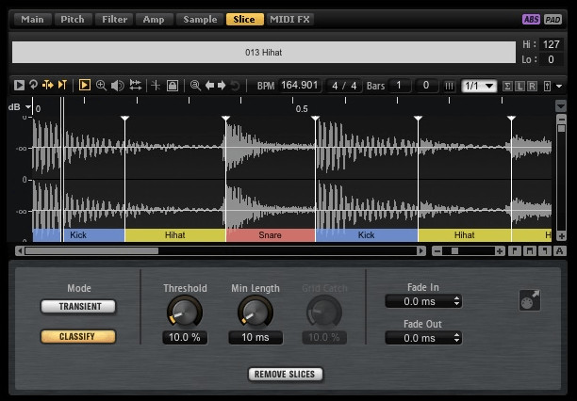Switch to the Pitch tab
The height and width of the screenshot is (401, 577).
point(73,19)
